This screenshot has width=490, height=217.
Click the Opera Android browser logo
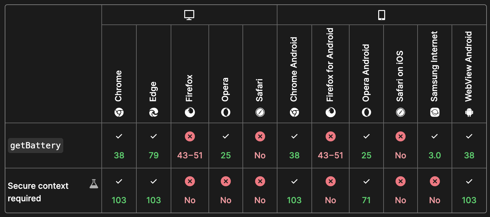[366, 112]
